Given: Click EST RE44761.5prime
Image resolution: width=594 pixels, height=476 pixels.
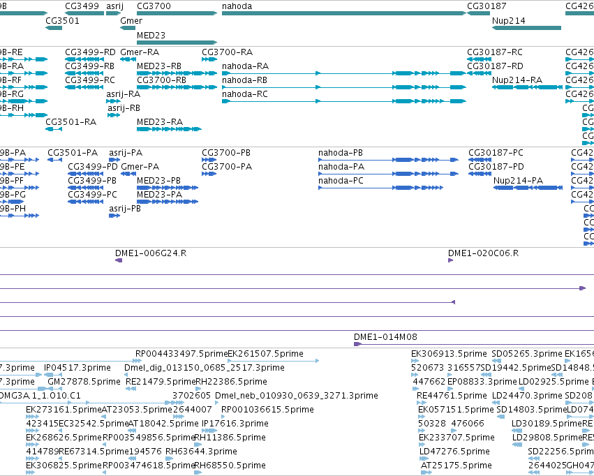Looking at the screenshot, I should (422, 403).
